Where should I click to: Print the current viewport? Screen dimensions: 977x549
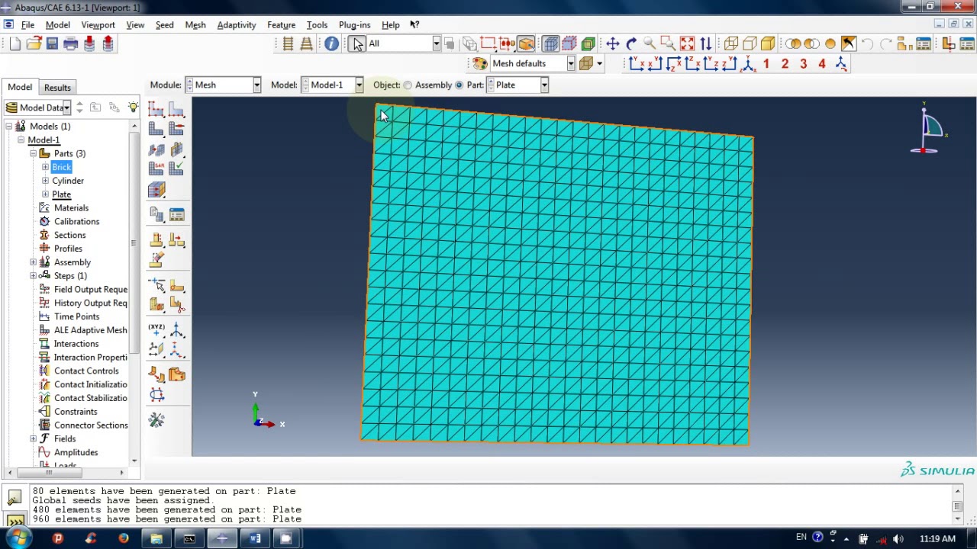[x=71, y=43]
